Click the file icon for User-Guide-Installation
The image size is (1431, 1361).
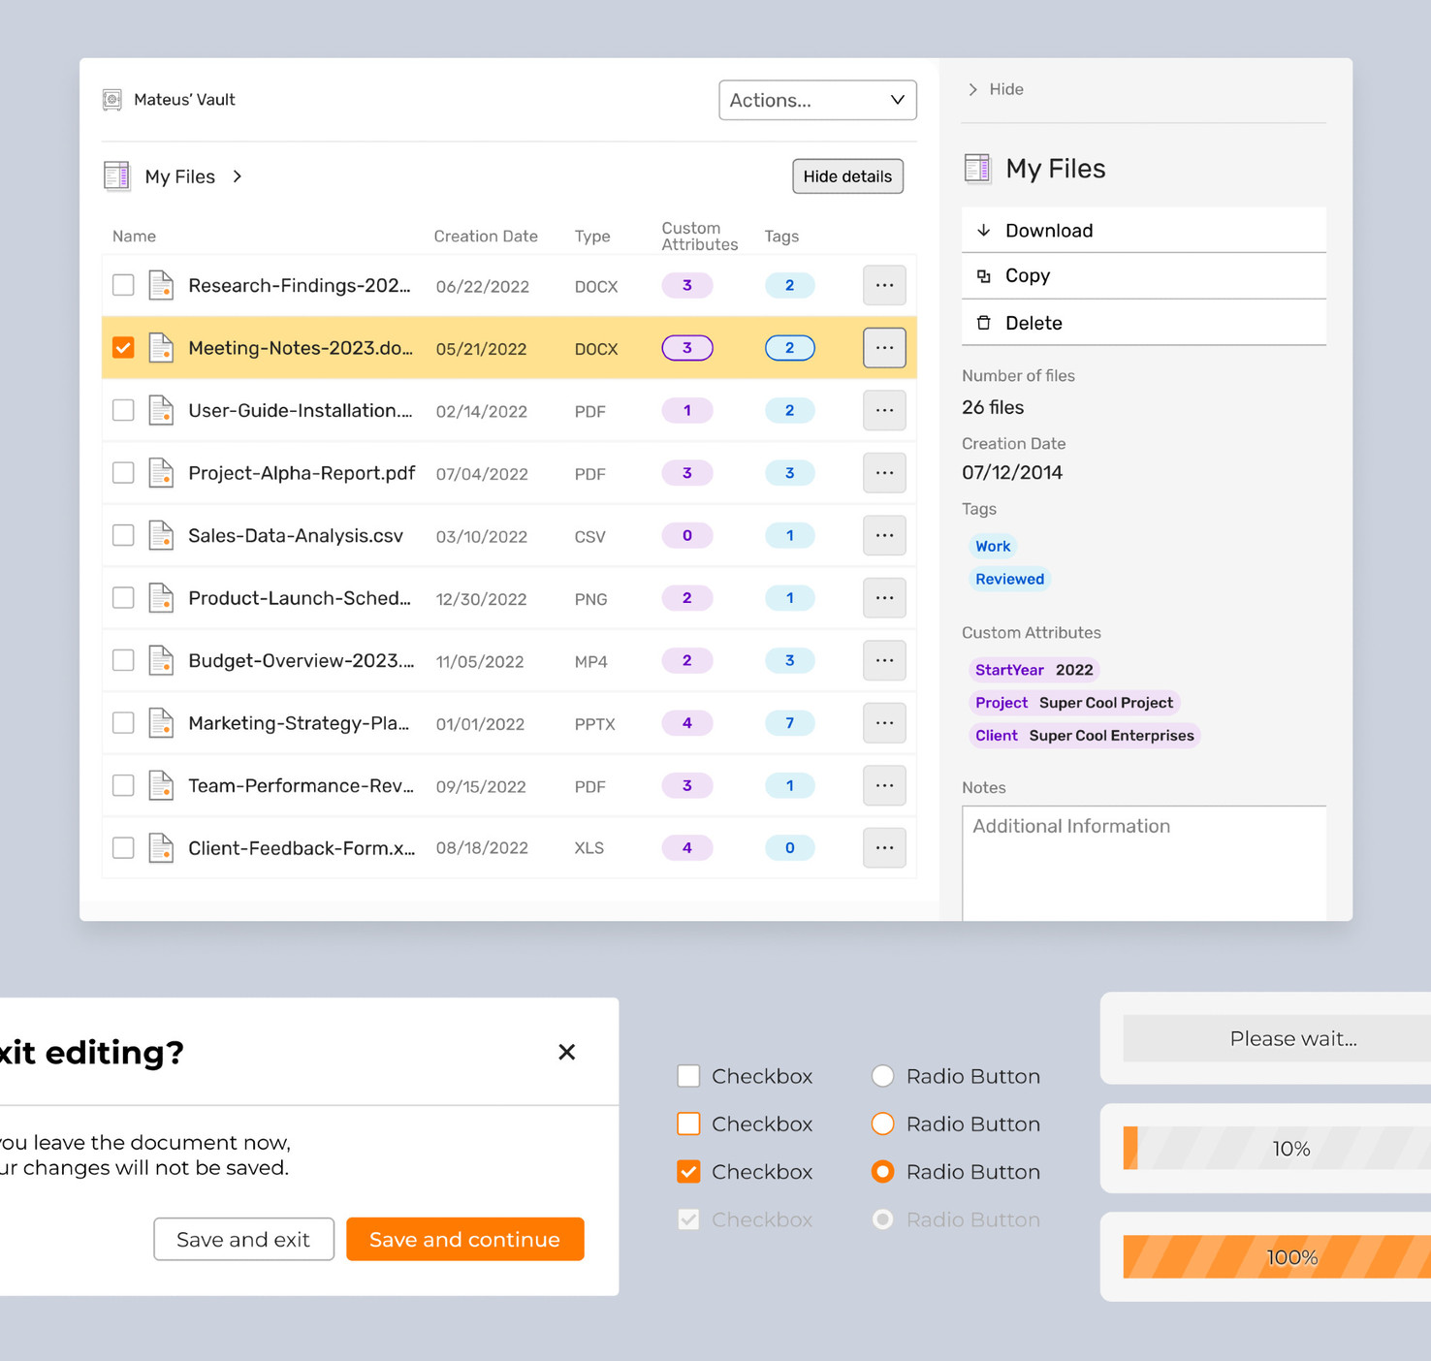pos(161,410)
